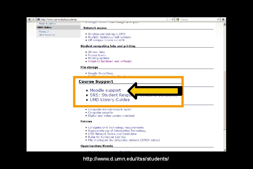Screen dimensions: 253x169
Task: Click the search magnifier icon
Action: click(x=218, y=19)
